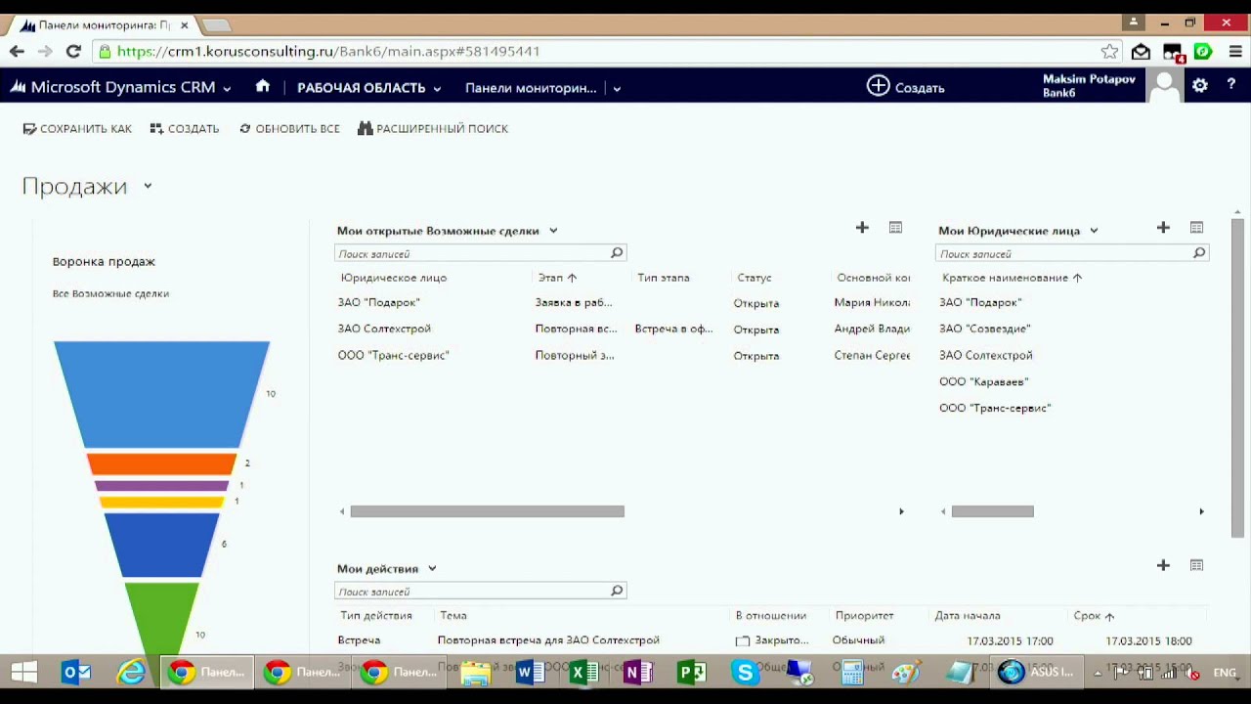Sort by Срок column header
1251x704 pixels.
click(x=1094, y=615)
